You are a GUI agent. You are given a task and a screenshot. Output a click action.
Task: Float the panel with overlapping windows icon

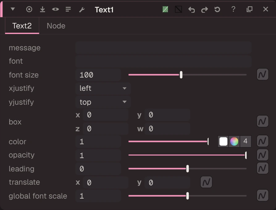pos(249,9)
